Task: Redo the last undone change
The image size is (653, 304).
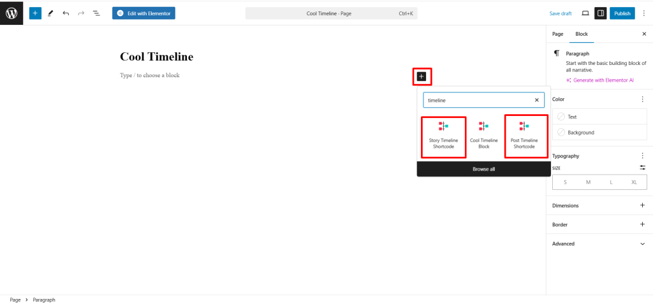Action: (x=81, y=13)
